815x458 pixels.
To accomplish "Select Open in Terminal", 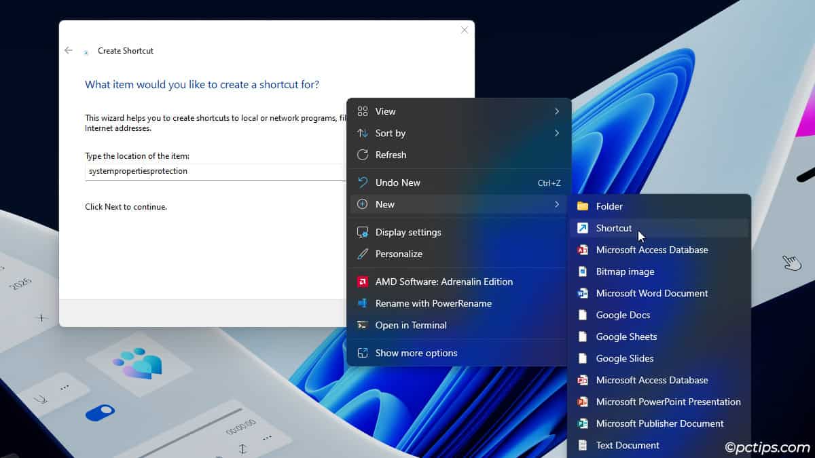I will (459, 325).
